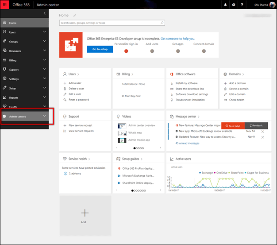Click Check health under Domains
The width and height of the screenshot is (277, 245).
pos(237,100)
